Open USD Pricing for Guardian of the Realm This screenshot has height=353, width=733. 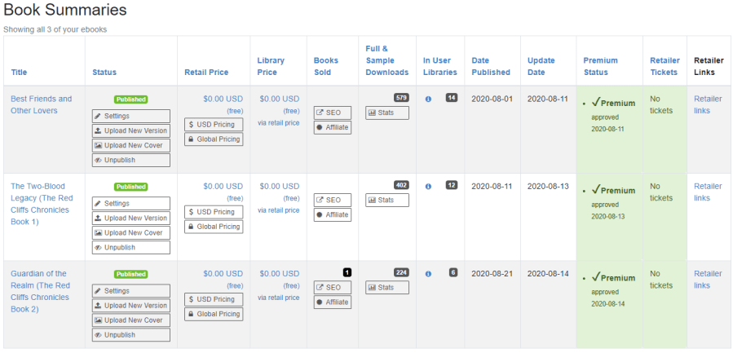tap(214, 299)
